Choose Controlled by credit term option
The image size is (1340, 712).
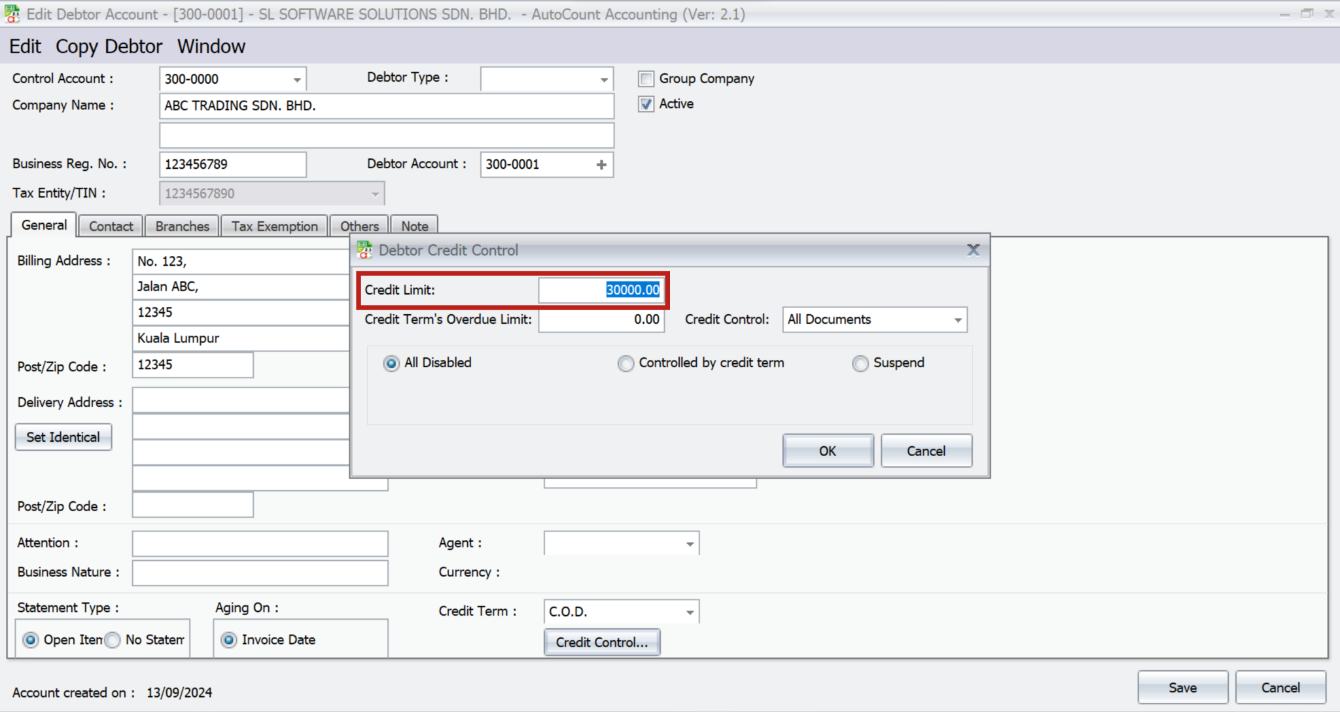pyautogui.click(x=626, y=363)
